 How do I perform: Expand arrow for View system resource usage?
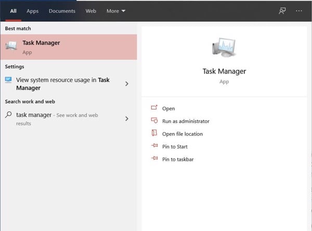pos(127,84)
